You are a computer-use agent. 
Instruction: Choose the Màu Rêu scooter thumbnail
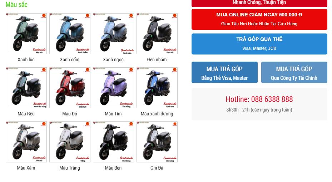pos(26,88)
